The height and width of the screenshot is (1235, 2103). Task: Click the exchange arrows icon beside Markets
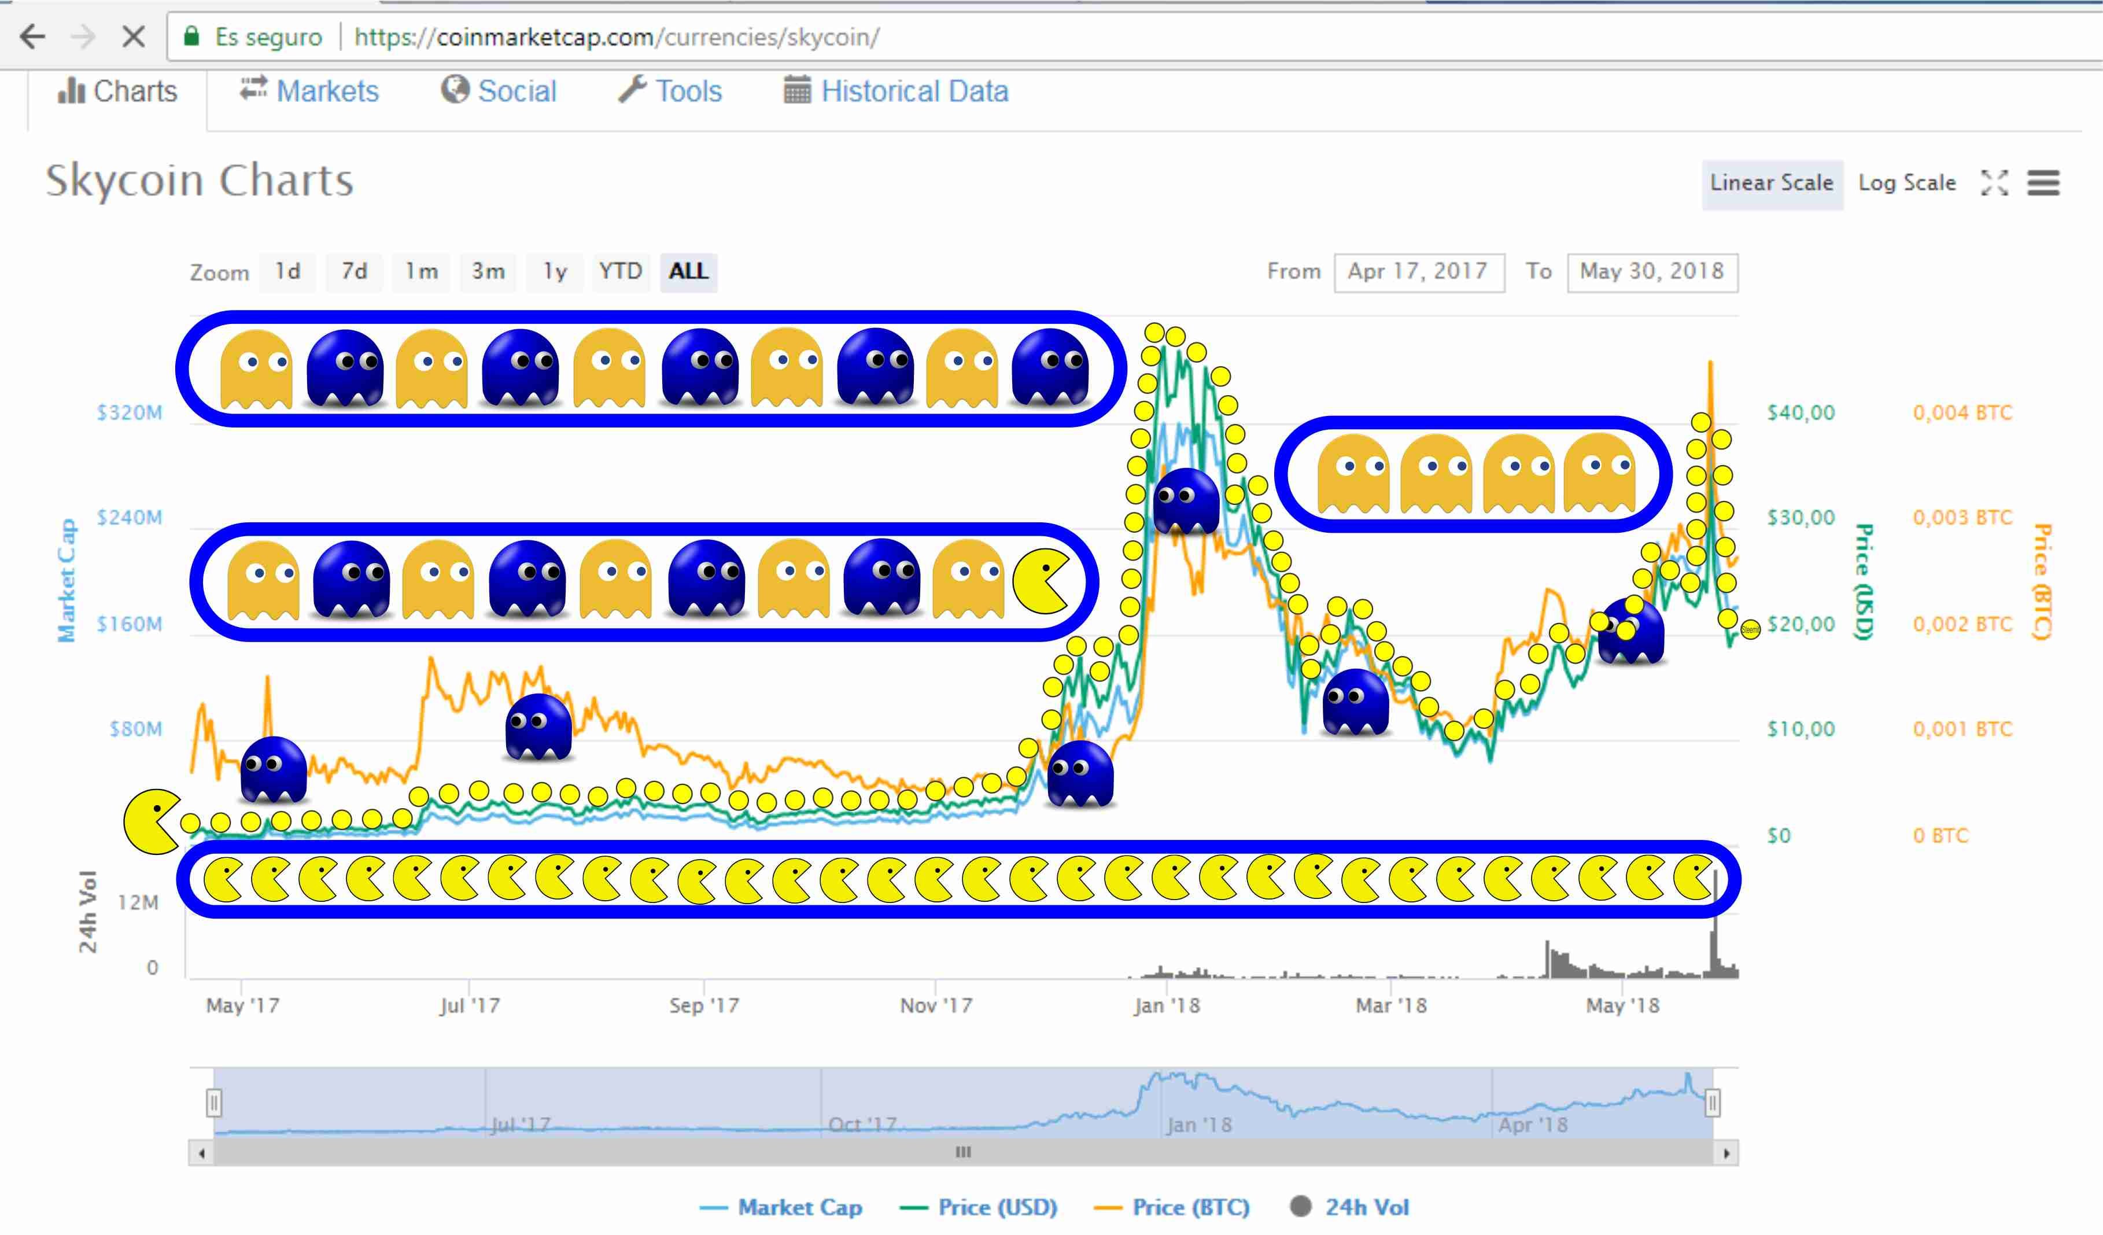[x=254, y=89]
